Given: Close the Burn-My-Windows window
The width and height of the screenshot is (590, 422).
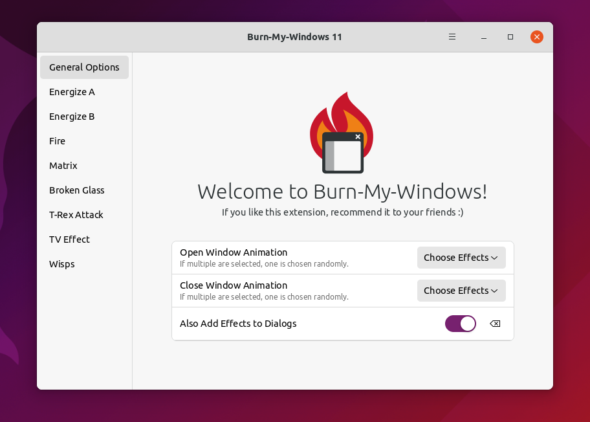Looking at the screenshot, I should click(536, 37).
